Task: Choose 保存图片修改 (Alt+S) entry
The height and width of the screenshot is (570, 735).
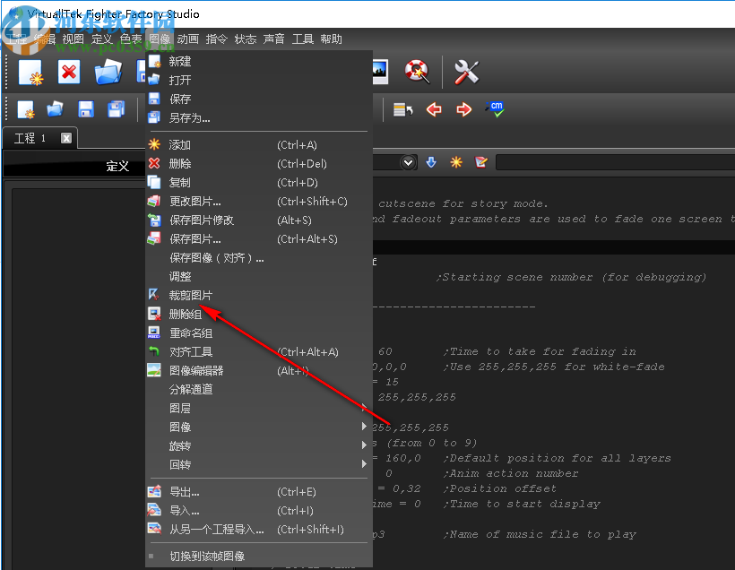Action: click(259, 220)
